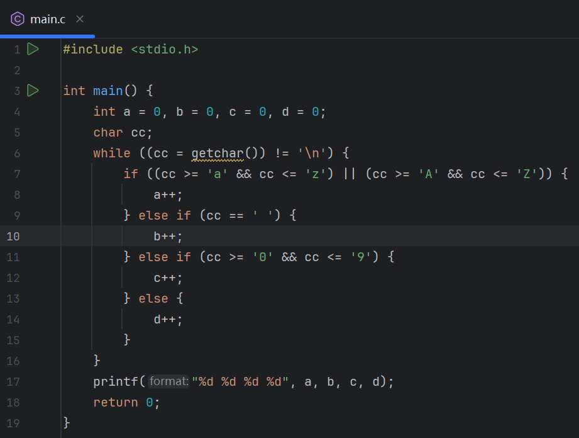
Task: Close the main.c editor tab
Action: click(x=80, y=19)
